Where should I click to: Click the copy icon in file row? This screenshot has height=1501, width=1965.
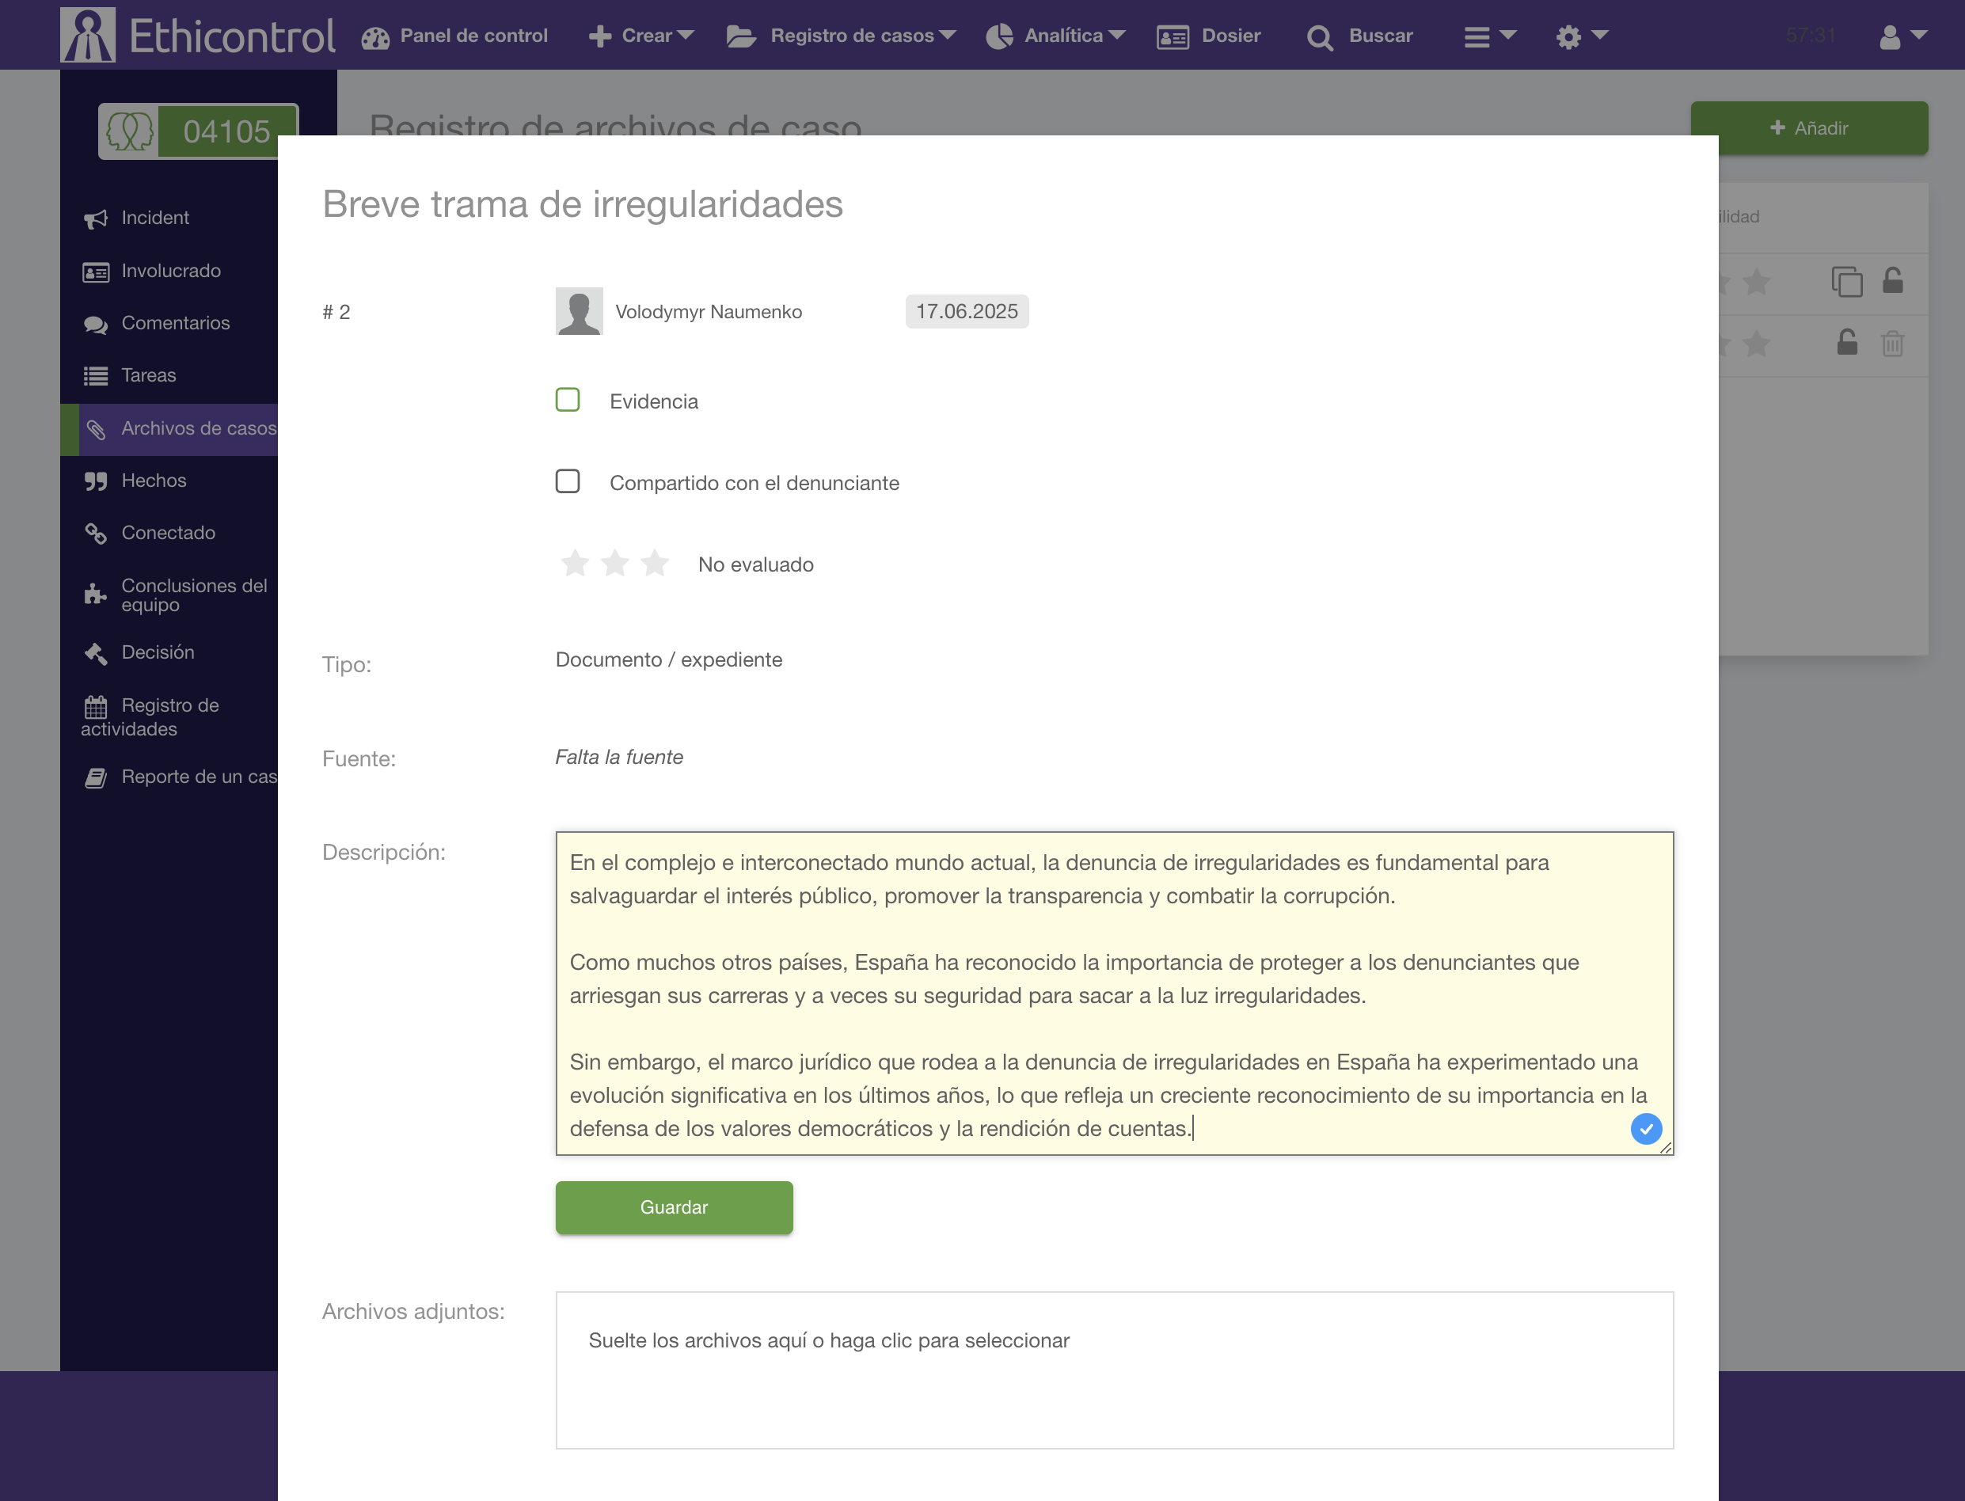1846,283
